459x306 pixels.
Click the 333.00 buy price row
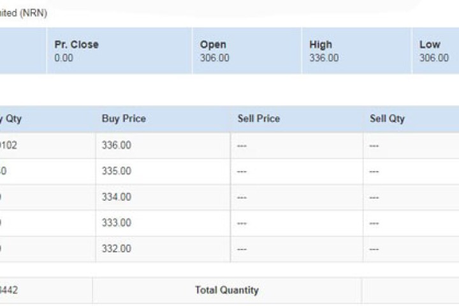(x=117, y=223)
